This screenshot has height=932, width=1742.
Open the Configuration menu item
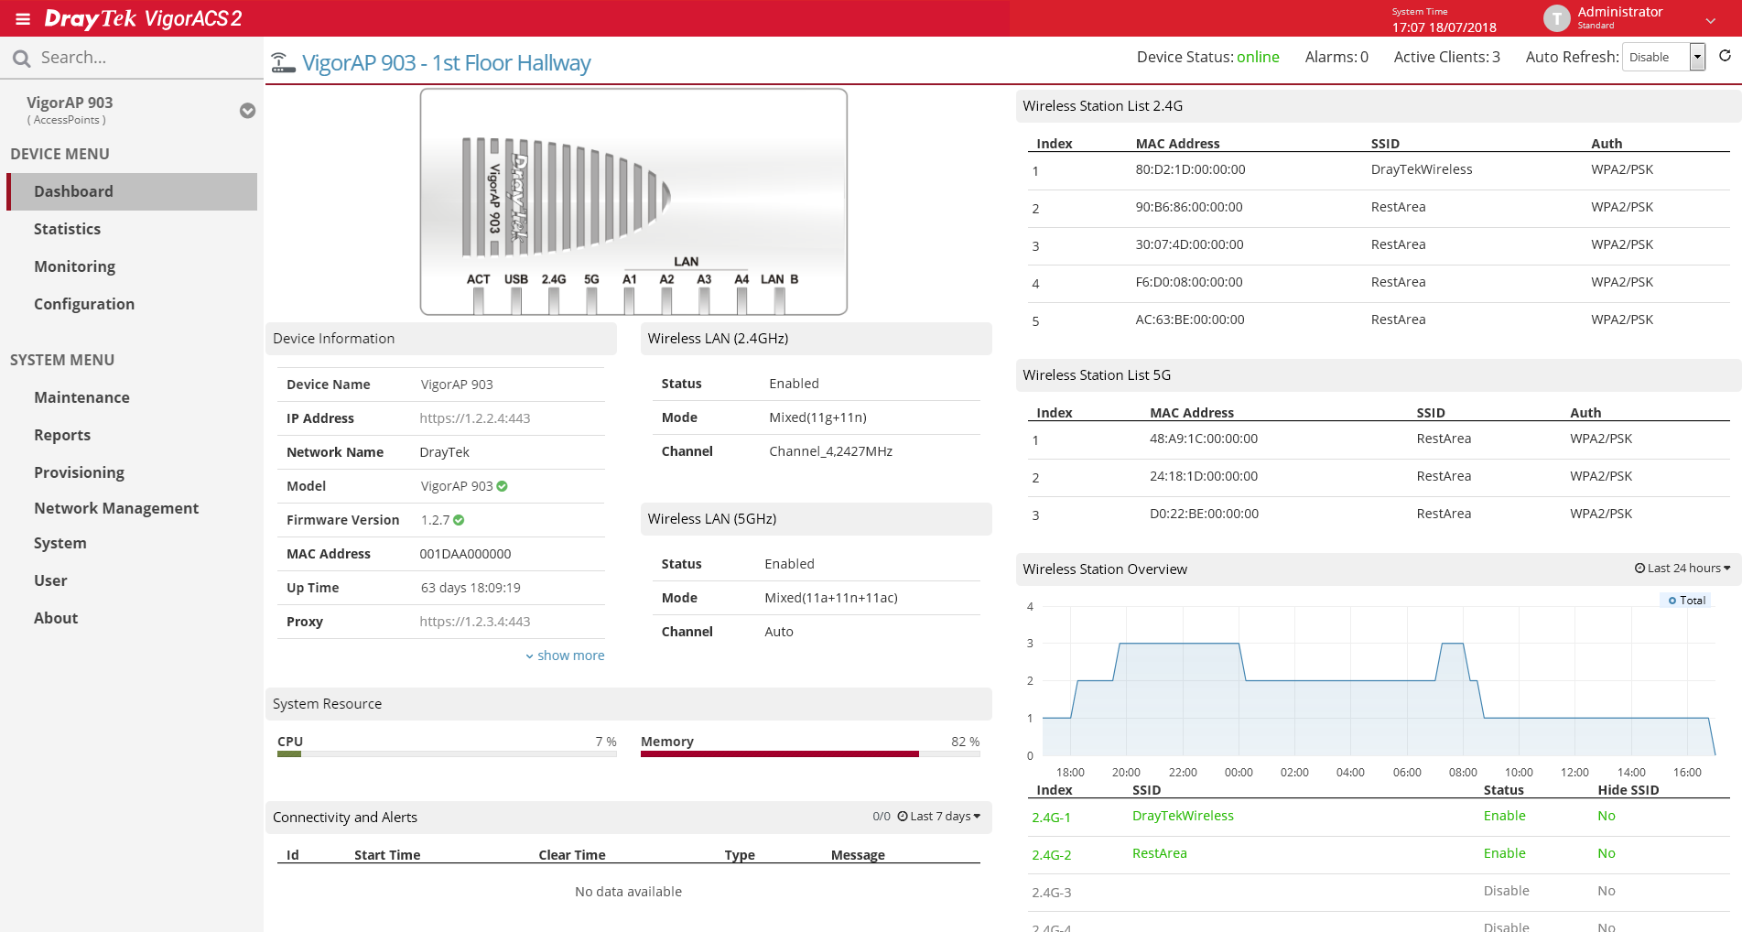click(84, 304)
